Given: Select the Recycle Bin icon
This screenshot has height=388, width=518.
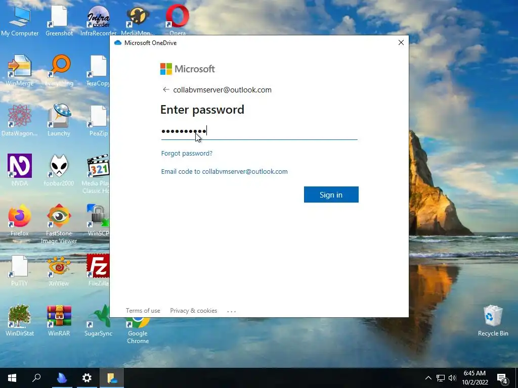Looking at the screenshot, I should click(x=493, y=320).
